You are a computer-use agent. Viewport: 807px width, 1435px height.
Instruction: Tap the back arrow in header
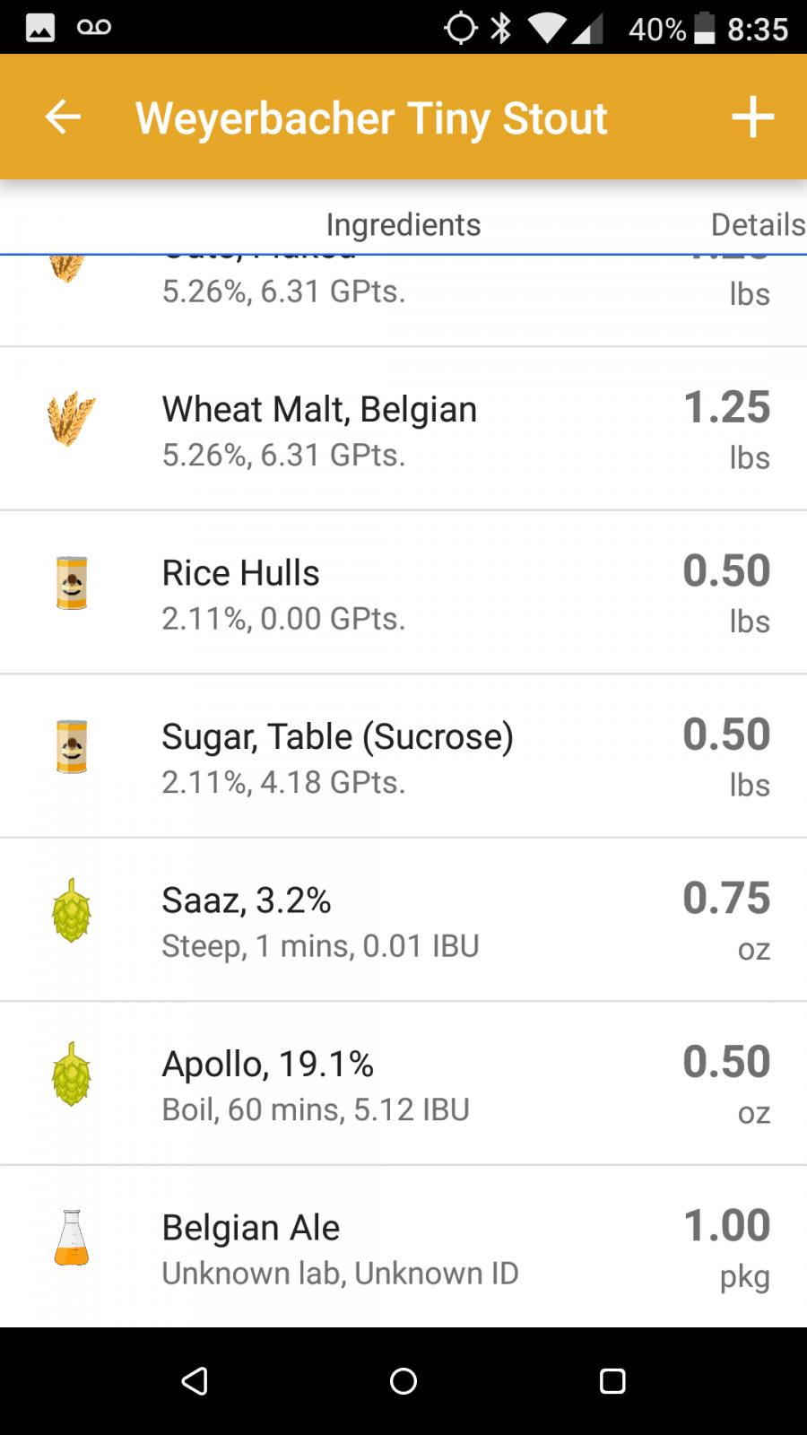pos(63,117)
